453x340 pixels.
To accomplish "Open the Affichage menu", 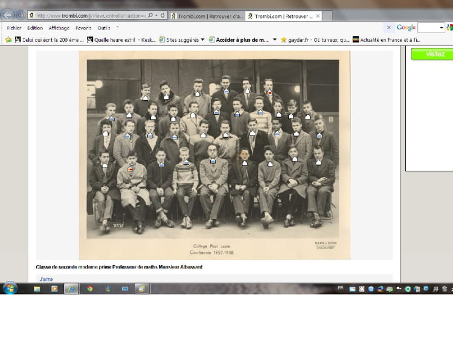I will [59, 28].
